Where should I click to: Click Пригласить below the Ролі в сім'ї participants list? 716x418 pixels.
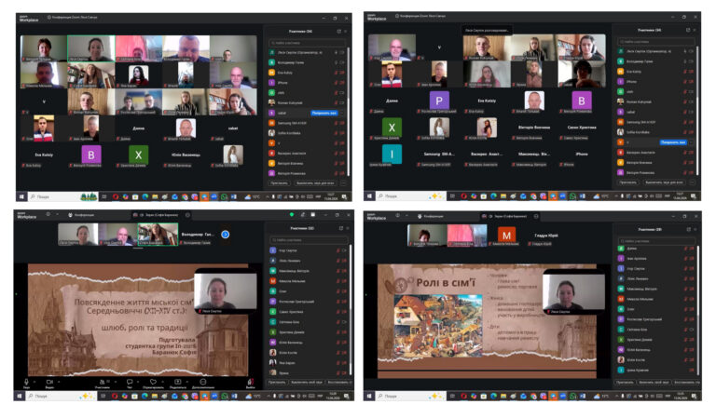point(626,382)
